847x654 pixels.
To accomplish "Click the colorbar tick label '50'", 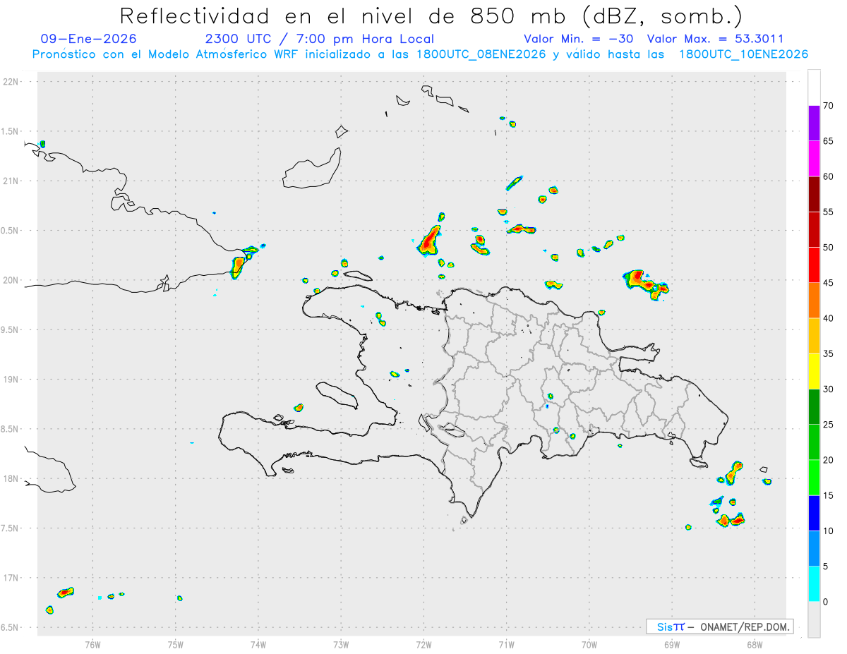I will pyautogui.click(x=829, y=248).
